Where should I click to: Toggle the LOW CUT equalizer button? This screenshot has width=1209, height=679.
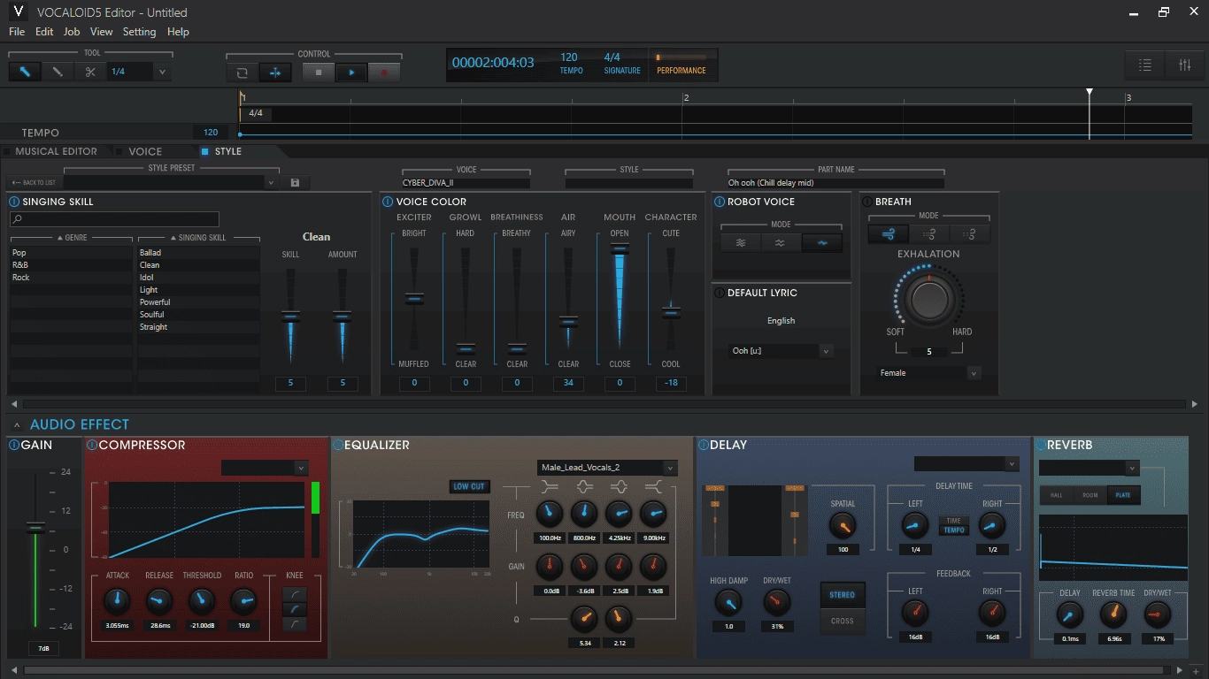tap(469, 486)
